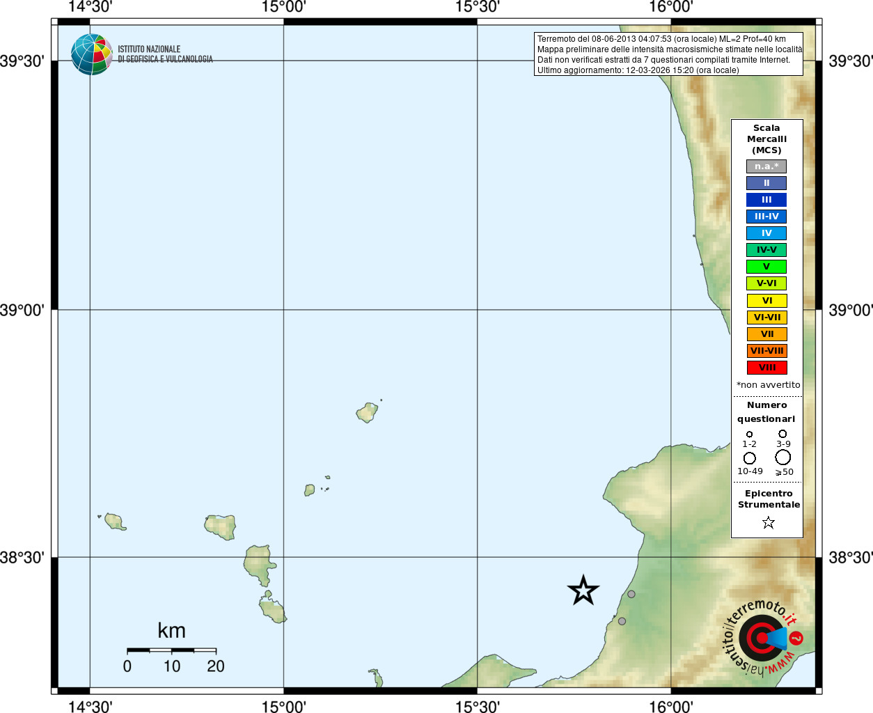
Task: Click the INGV globe logo
Action: 91,54
